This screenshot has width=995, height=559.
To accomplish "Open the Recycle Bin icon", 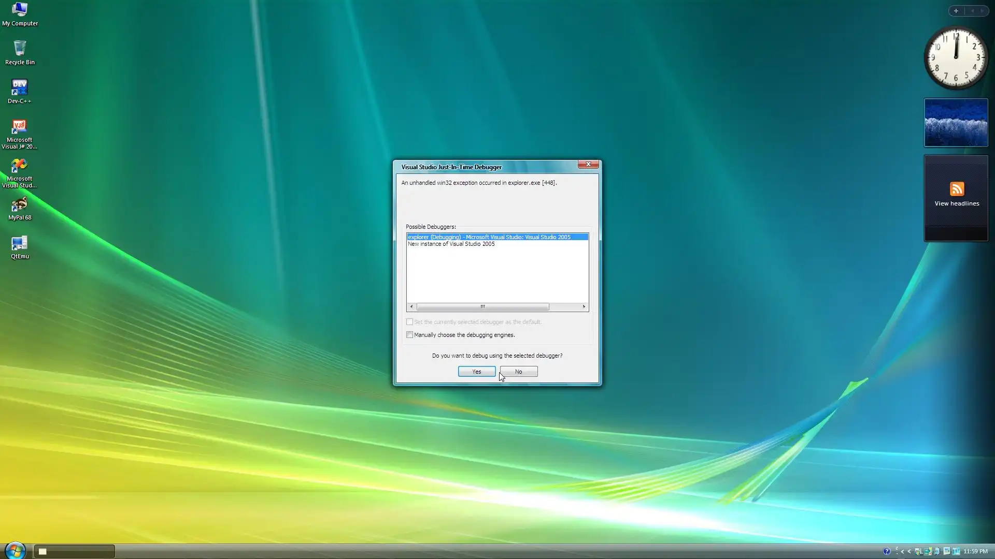I will 20,52.
